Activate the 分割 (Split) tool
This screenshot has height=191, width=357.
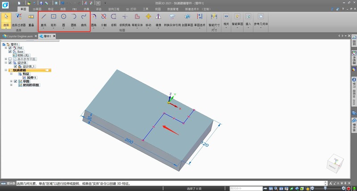(x=104, y=20)
